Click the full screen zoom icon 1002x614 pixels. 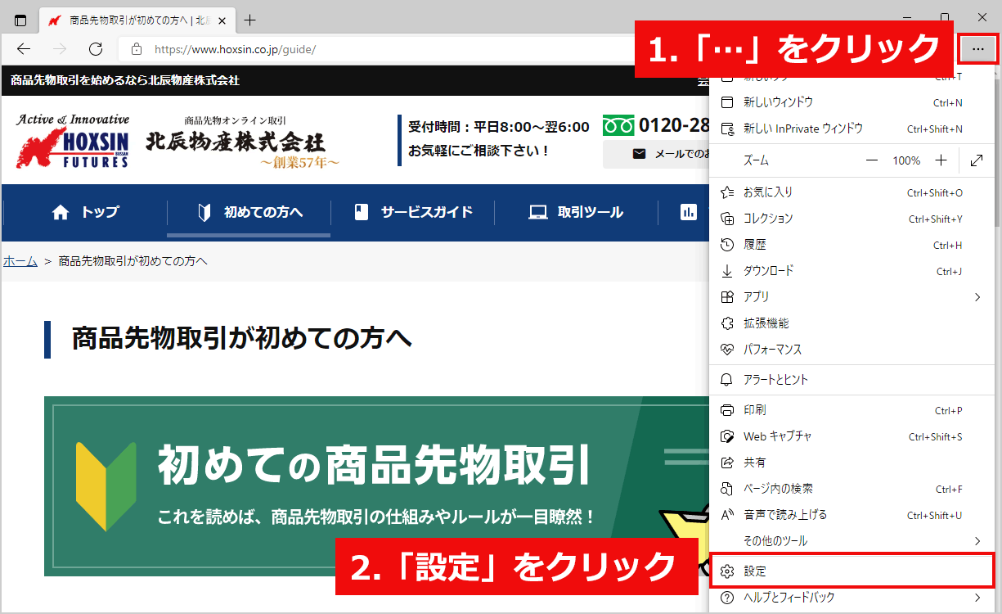[x=976, y=160]
